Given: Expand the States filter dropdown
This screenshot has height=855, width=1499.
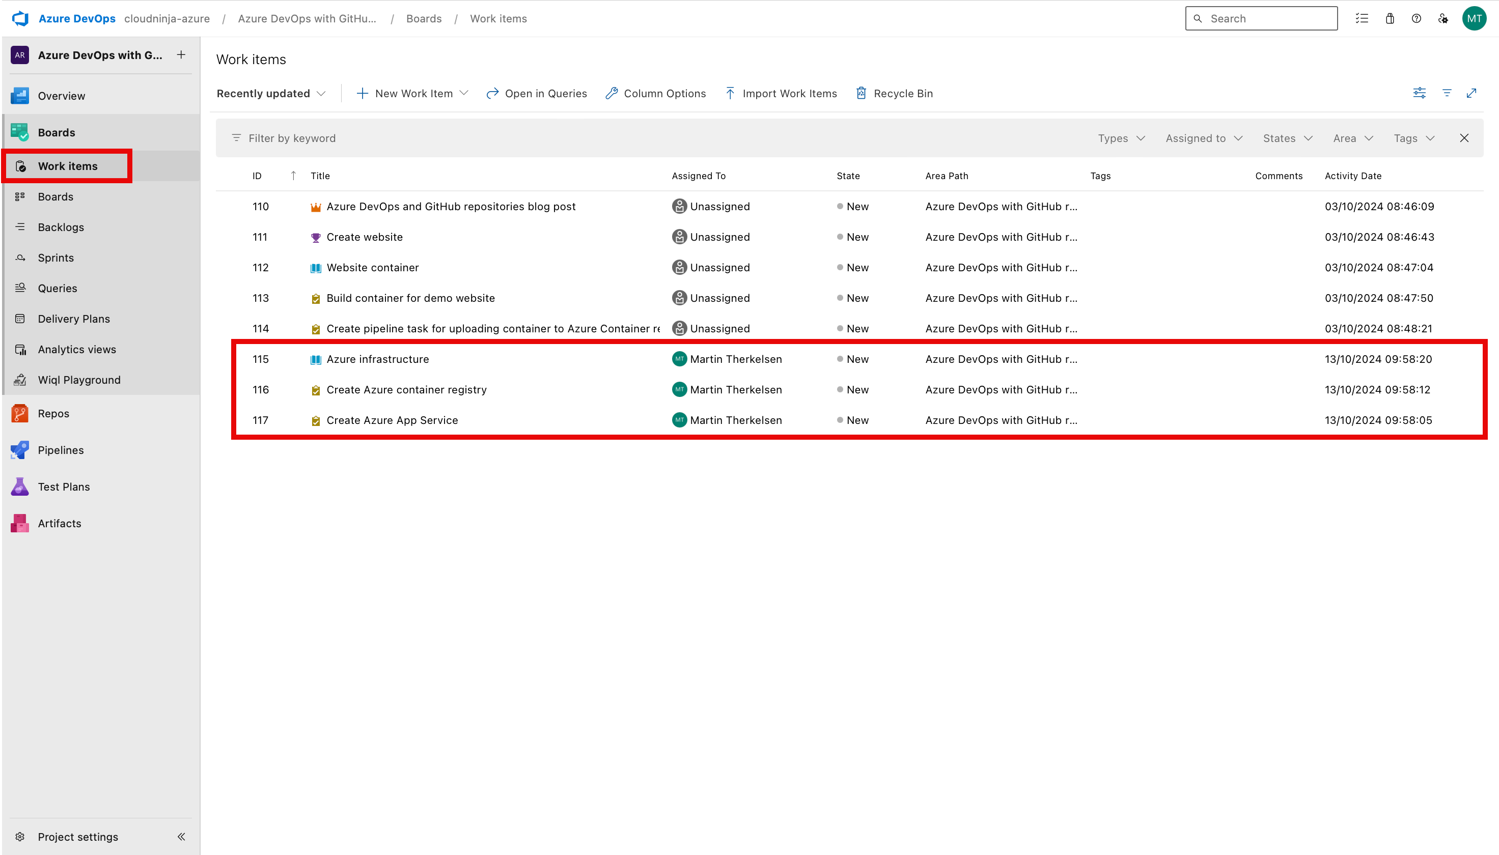Looking at the screenshot, I should point(1287,138).
